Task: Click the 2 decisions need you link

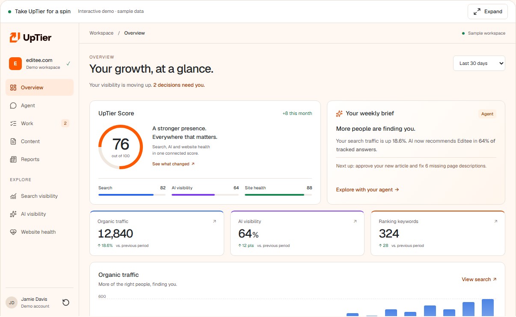Action: (x=179, y=85)
